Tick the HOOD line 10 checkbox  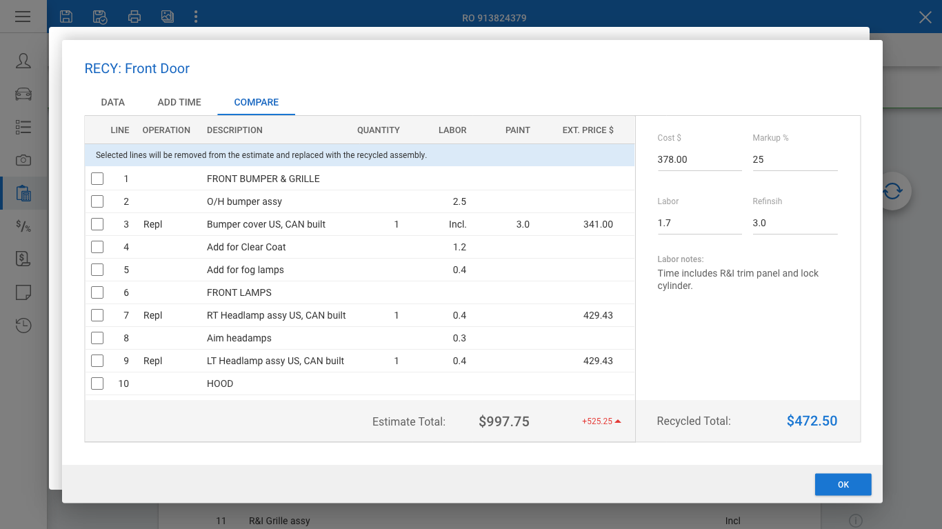pos(97,383)
